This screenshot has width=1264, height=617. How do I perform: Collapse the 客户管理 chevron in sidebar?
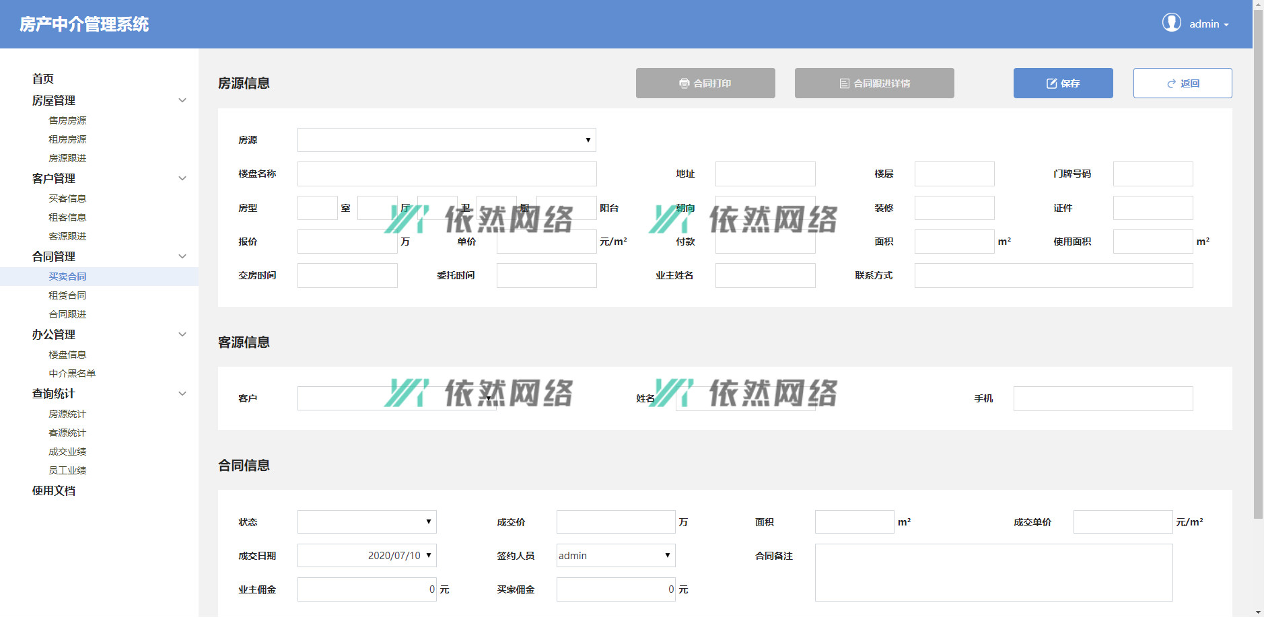click(182, 178)
